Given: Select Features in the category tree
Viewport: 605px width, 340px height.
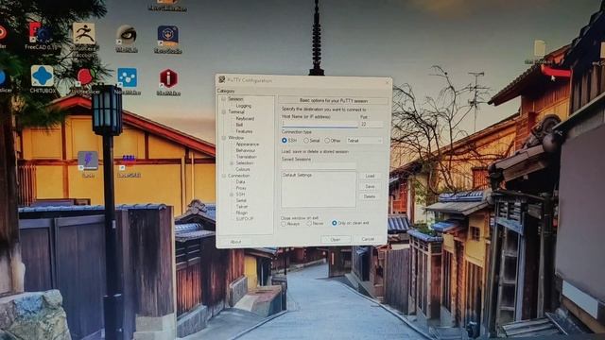Looking at the screenshot, I should point(244,131).
